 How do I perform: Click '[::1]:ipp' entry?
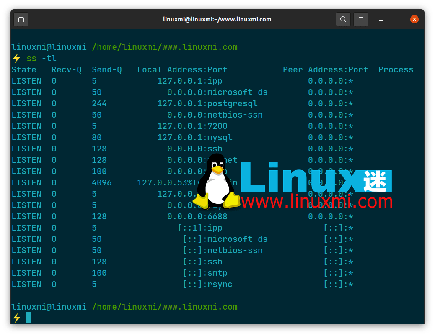(200, 228)
